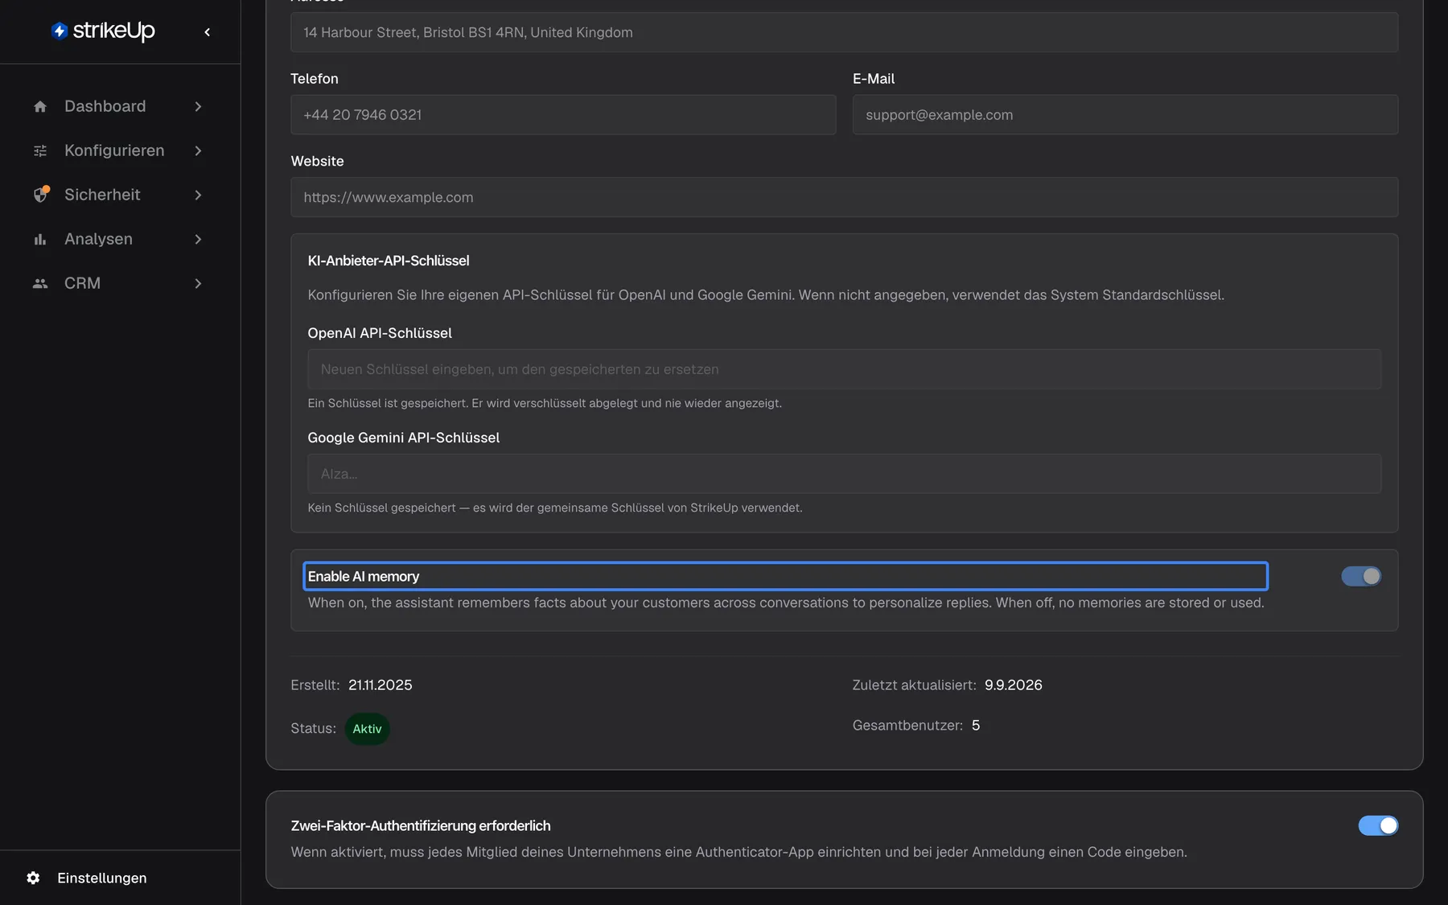The image size is (1448, 905).
Task: Click the 'Zwei-Faktor-Authentifizierung erforderlich' heading
Action: (421, 825)
